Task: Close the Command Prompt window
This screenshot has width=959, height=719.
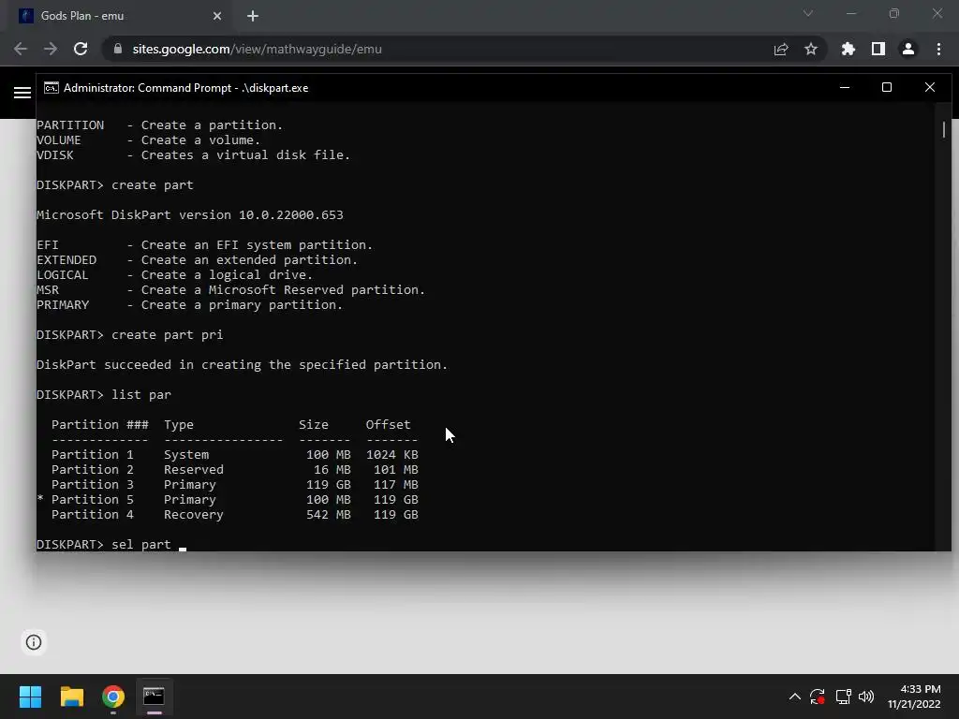Action: click(x=930, y=87)
